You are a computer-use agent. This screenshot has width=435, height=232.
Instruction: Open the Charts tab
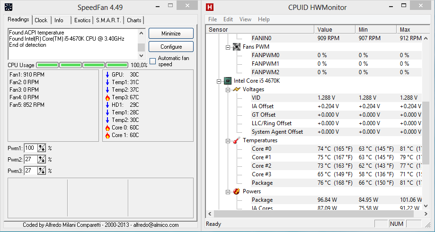134,20
